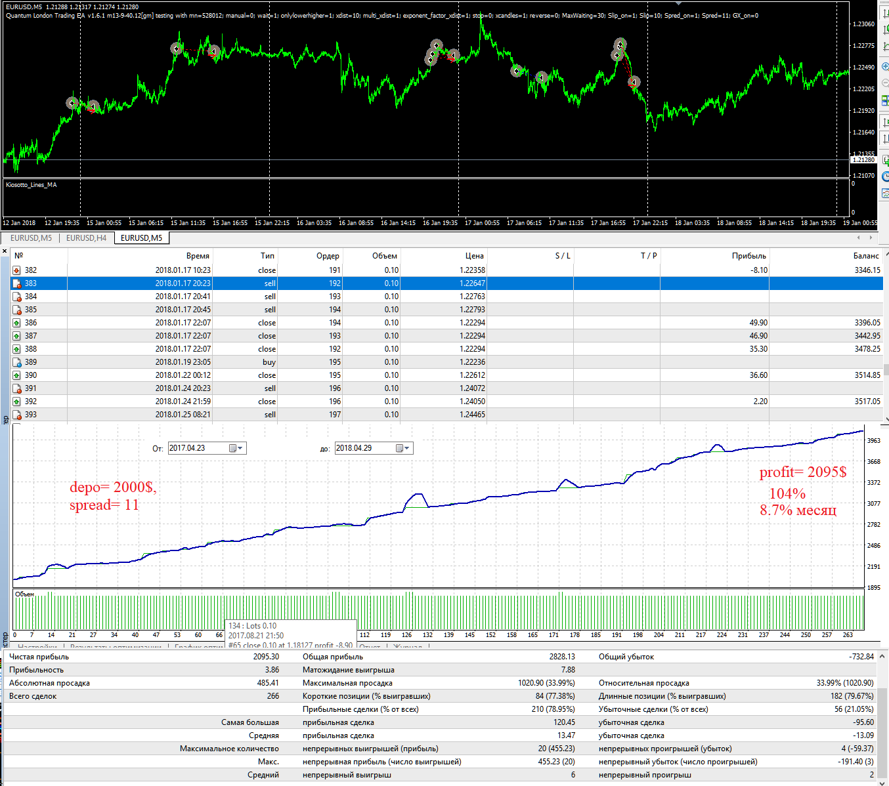The image size is (889, 786).
Task: Switch to the EURUSD,H4 chart tab
Action: pyautogui.click(x=86, y=238)
